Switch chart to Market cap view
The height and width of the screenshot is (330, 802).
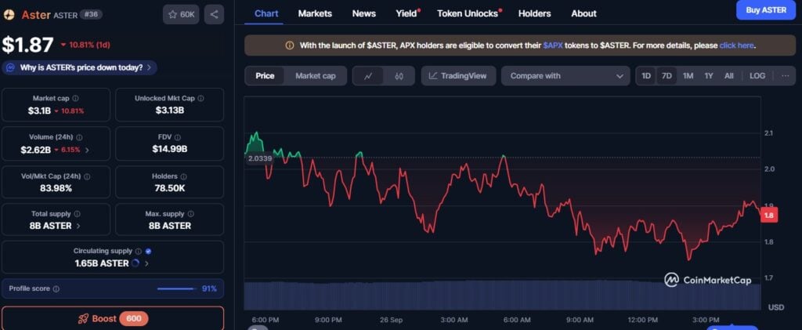point(315,76)
